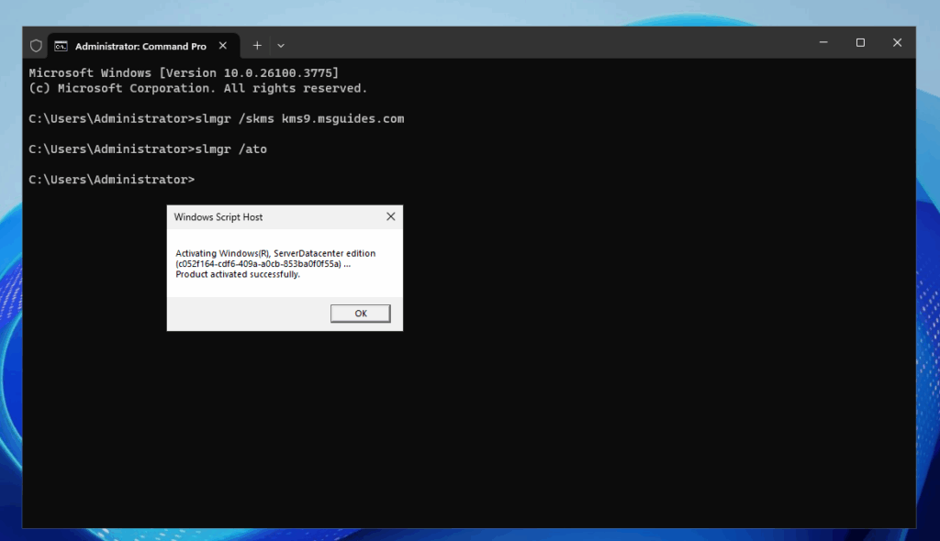Maximize the terminal window
This screenshot has height=541, width=940.
click(860, 43)
